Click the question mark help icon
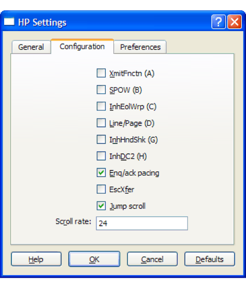The height and width of the screenshot is (289, 246). [219, 22]
